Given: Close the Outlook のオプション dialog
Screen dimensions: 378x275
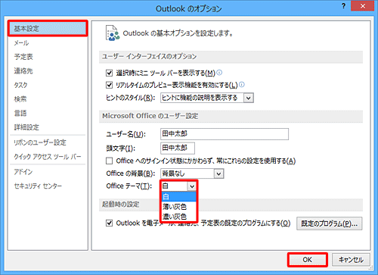Looking at the screenshot, I should (362, 6).
